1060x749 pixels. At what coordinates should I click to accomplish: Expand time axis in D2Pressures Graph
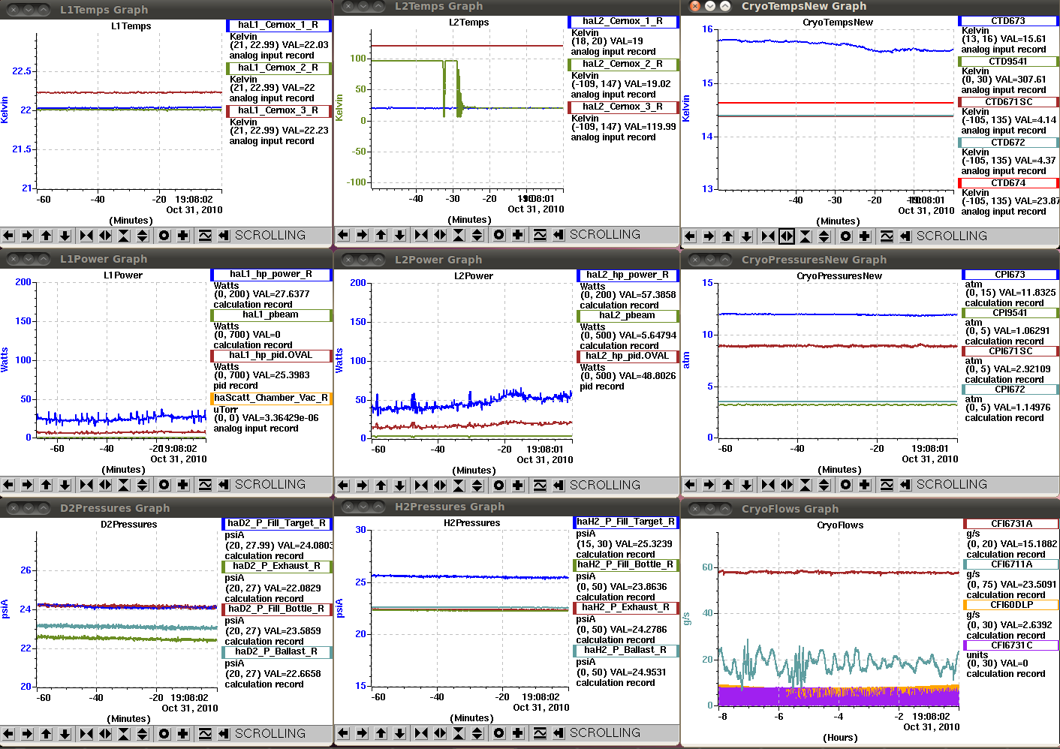point(105,734)
